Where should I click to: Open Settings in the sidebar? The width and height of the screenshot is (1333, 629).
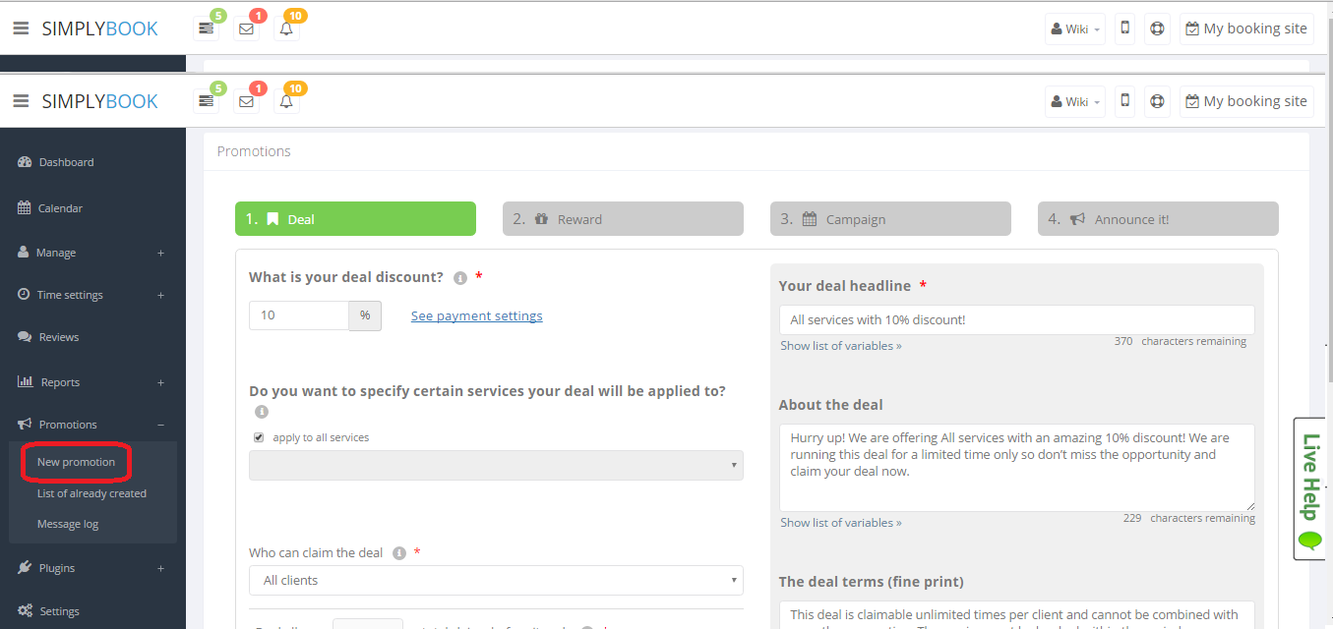tap(59, 611)
